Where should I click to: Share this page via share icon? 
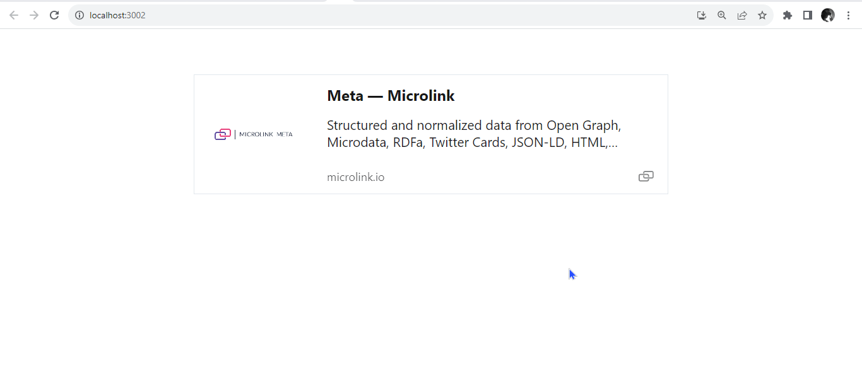742,15
